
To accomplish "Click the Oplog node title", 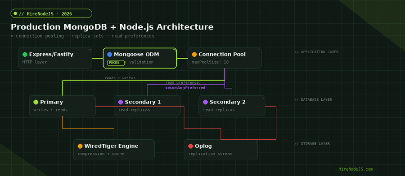I will coord(203,146).
